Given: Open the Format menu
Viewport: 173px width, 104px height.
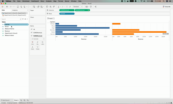Looking at the screenshot, I should click(61, 1).
